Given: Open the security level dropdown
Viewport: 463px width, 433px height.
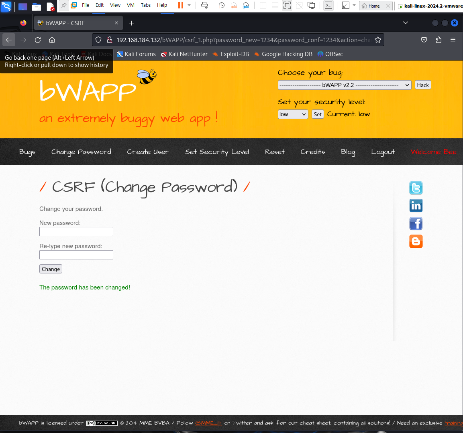Looking at the screenshot, I should (x=293, y=114).
